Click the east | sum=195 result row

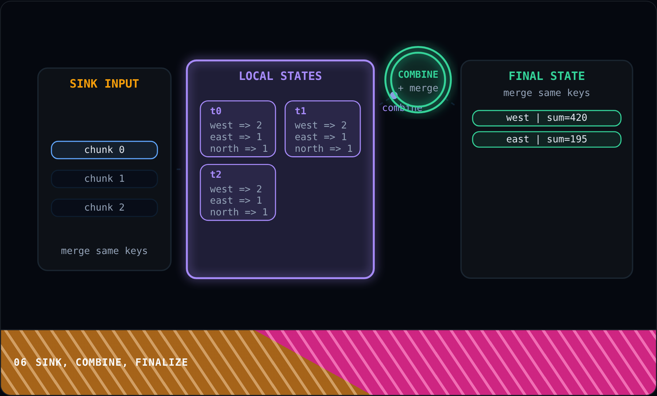(547, 139)
